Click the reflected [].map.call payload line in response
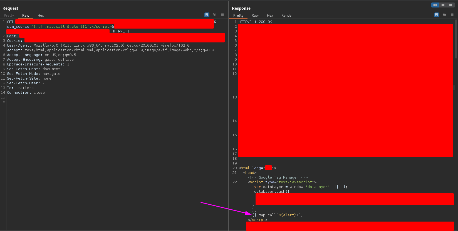This screenshot has height=231, width=458. (x=277, y=215)
